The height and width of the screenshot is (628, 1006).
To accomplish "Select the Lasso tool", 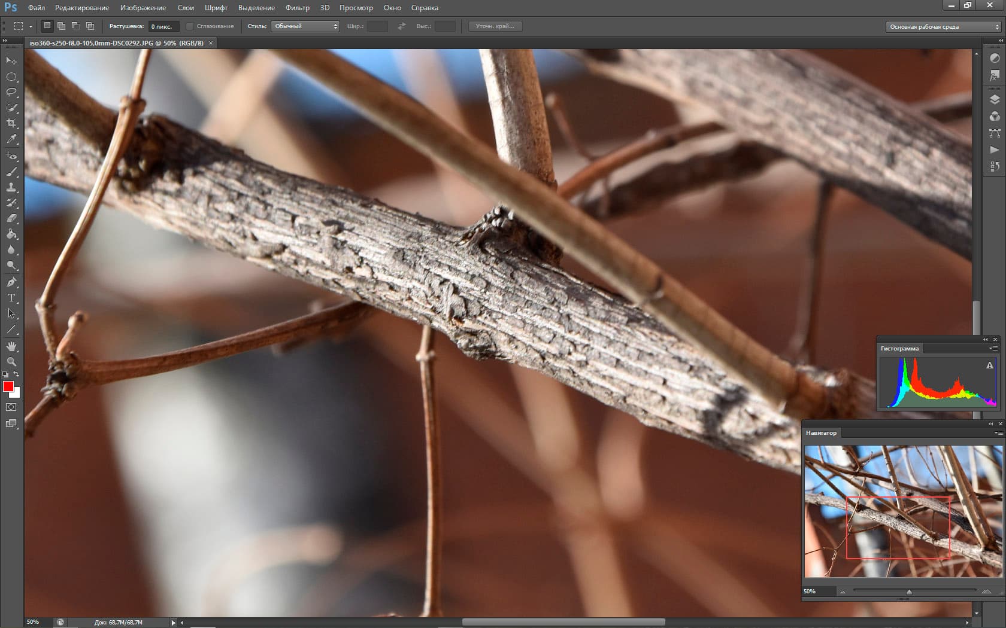I will pos(11,92).
